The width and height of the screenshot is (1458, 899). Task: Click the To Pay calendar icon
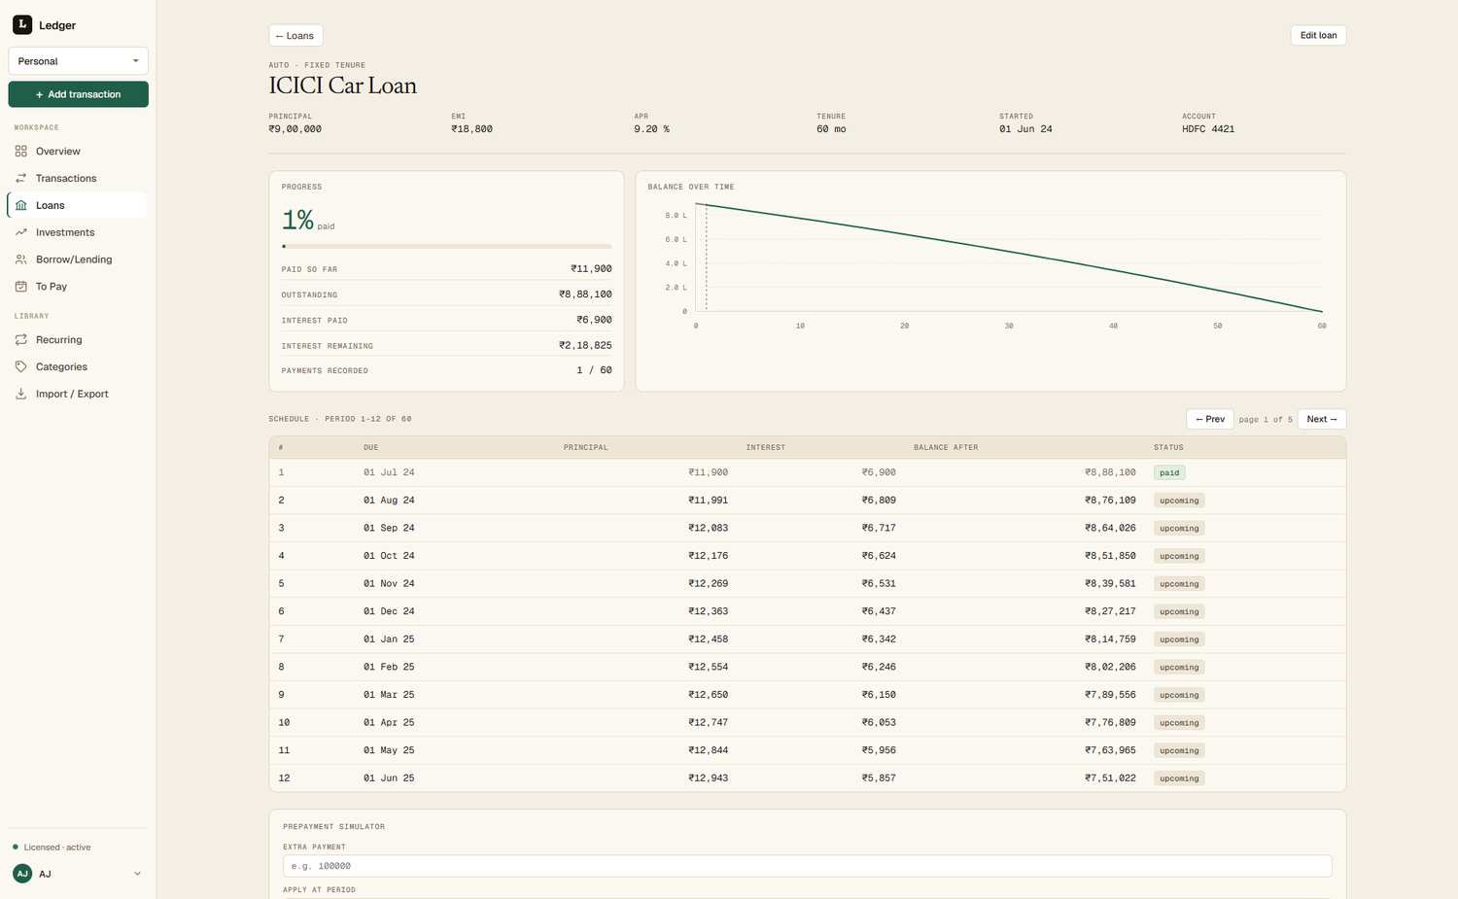(x=21, y=287)
